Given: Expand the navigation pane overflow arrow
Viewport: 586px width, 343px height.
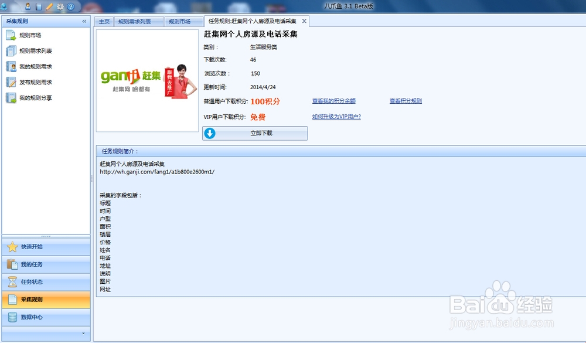Looking at the screenshot, I should point(83,333).
